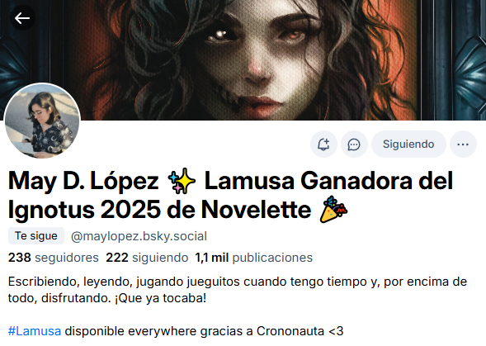This screenshot has height=346, width=486.
Task: View the banner image of the woman's face
Action: [x=243, y=60]
